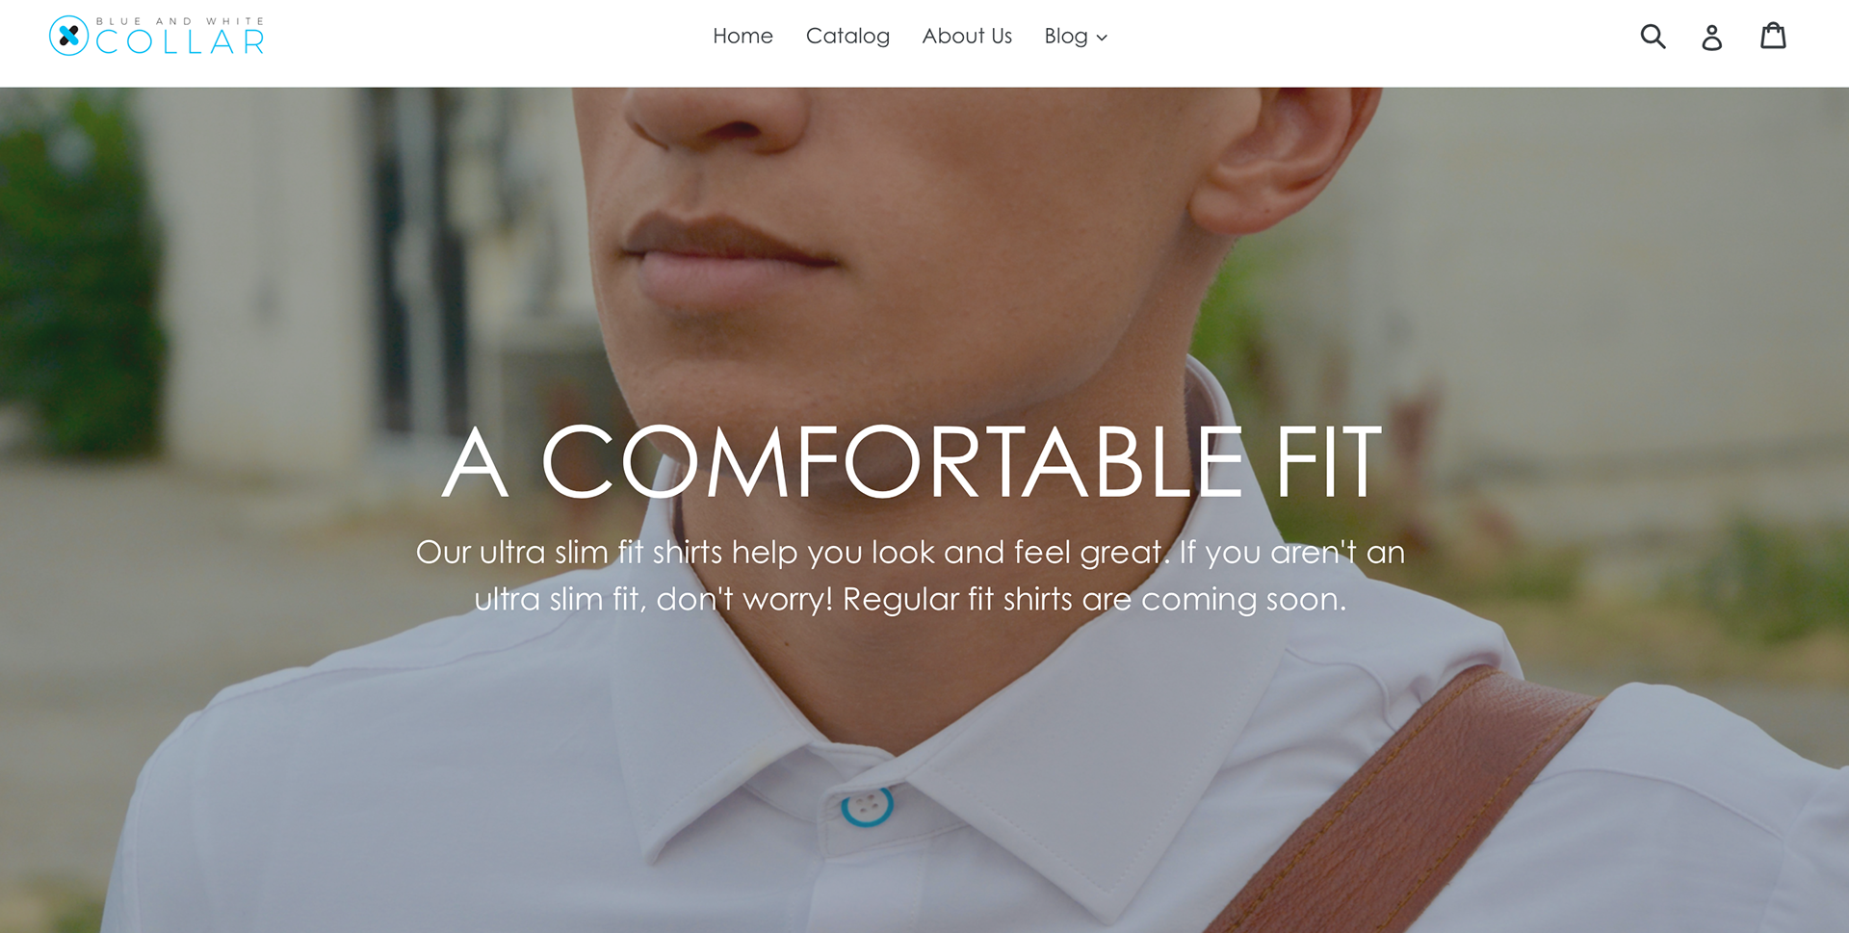Image resolution: width=1849 pixels, height=933 pixels.
Task: View the shopping bag cart icon
Action: [1773, 36]
